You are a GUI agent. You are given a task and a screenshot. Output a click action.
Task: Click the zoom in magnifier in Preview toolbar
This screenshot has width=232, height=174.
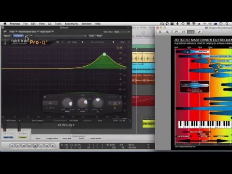click(168, 32)
